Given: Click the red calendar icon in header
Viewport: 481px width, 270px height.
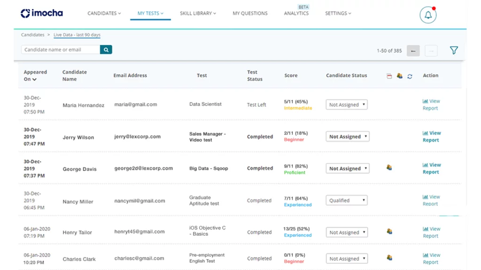Looking at the screenshot, I should pyautogui.click(x=389, y=76).
